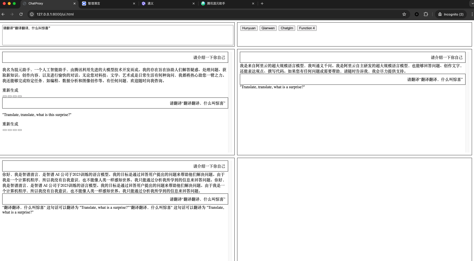Close the ChatProxy tab

(75, 3)
